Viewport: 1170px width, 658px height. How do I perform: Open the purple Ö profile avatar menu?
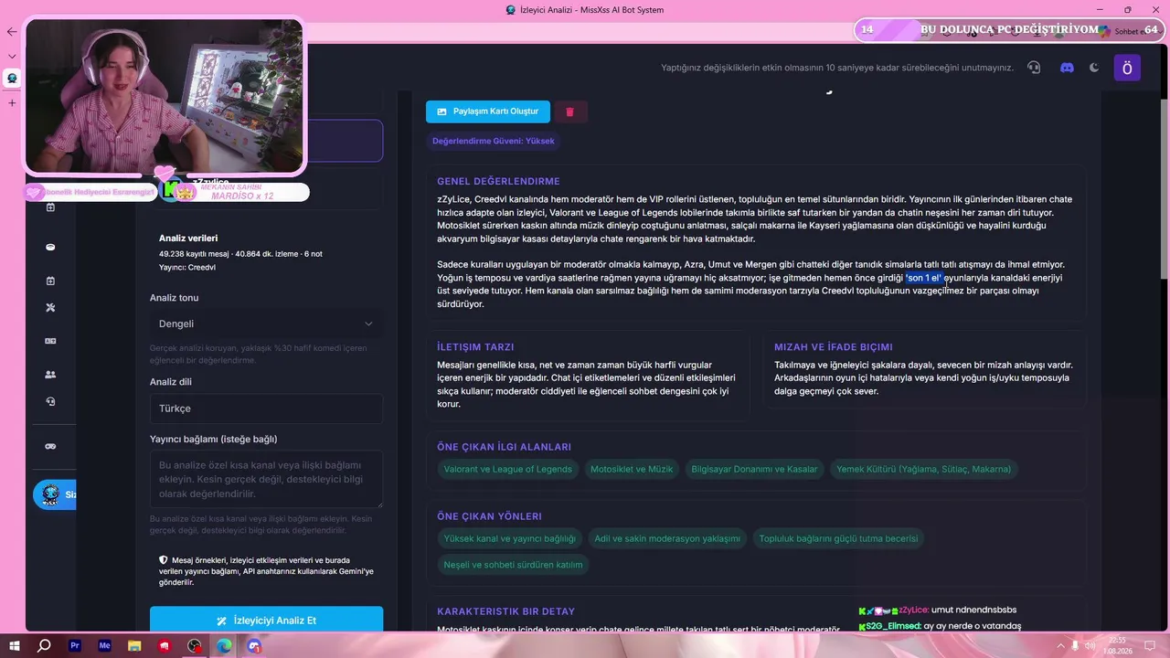[1127, 68]
